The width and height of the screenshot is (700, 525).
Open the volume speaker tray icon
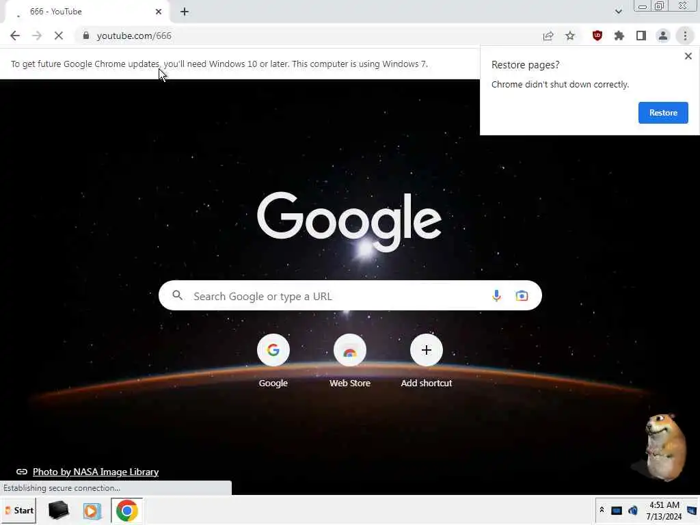pos(633,510)
